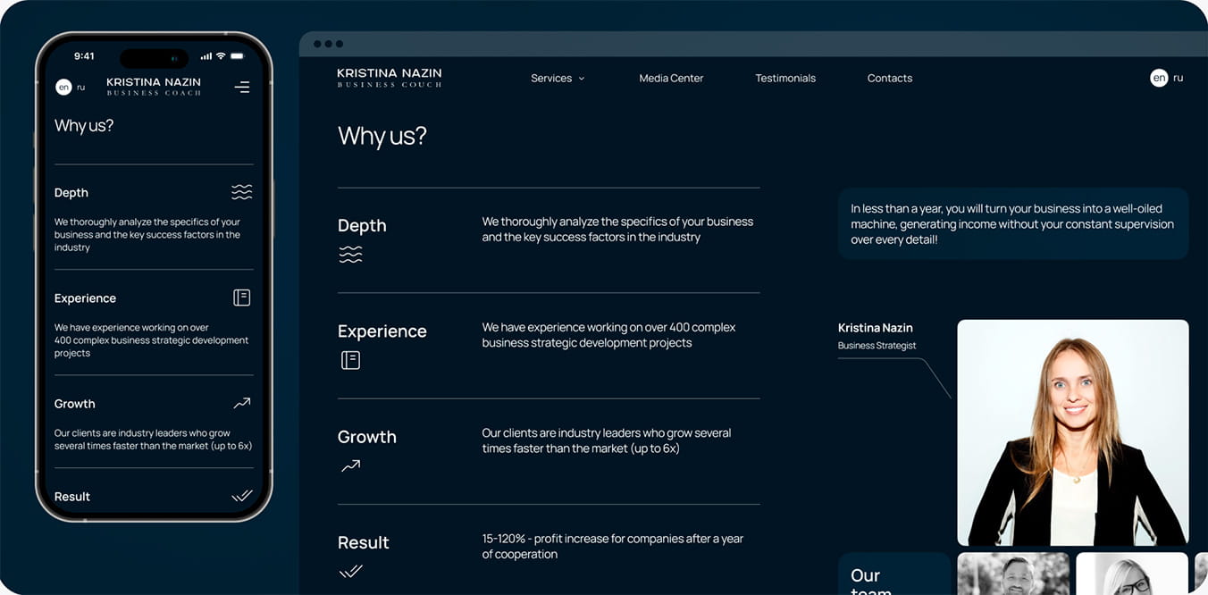The image size is (1208, 595).
Task: Click the phone Why us? heading
Action: tap(84, 126)
